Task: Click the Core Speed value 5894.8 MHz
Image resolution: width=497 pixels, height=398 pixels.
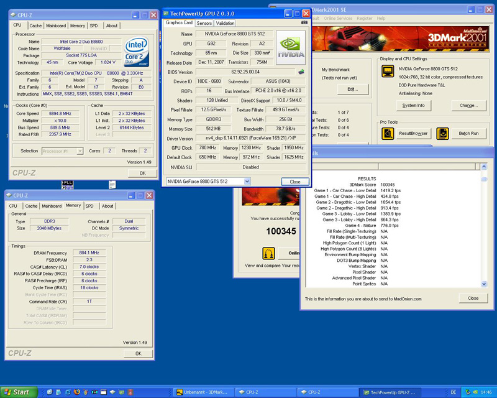Action: point(60,114)
